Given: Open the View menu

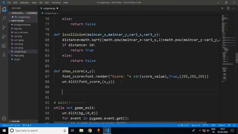Looking at the screenshot, I should click(34, 3).
